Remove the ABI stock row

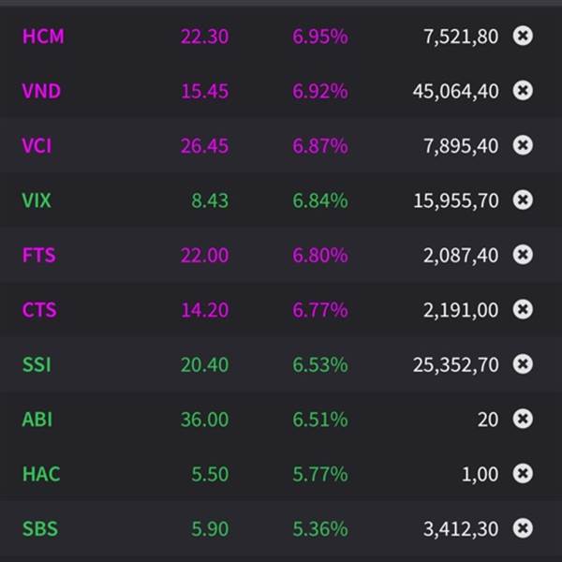tap(523, 419)
